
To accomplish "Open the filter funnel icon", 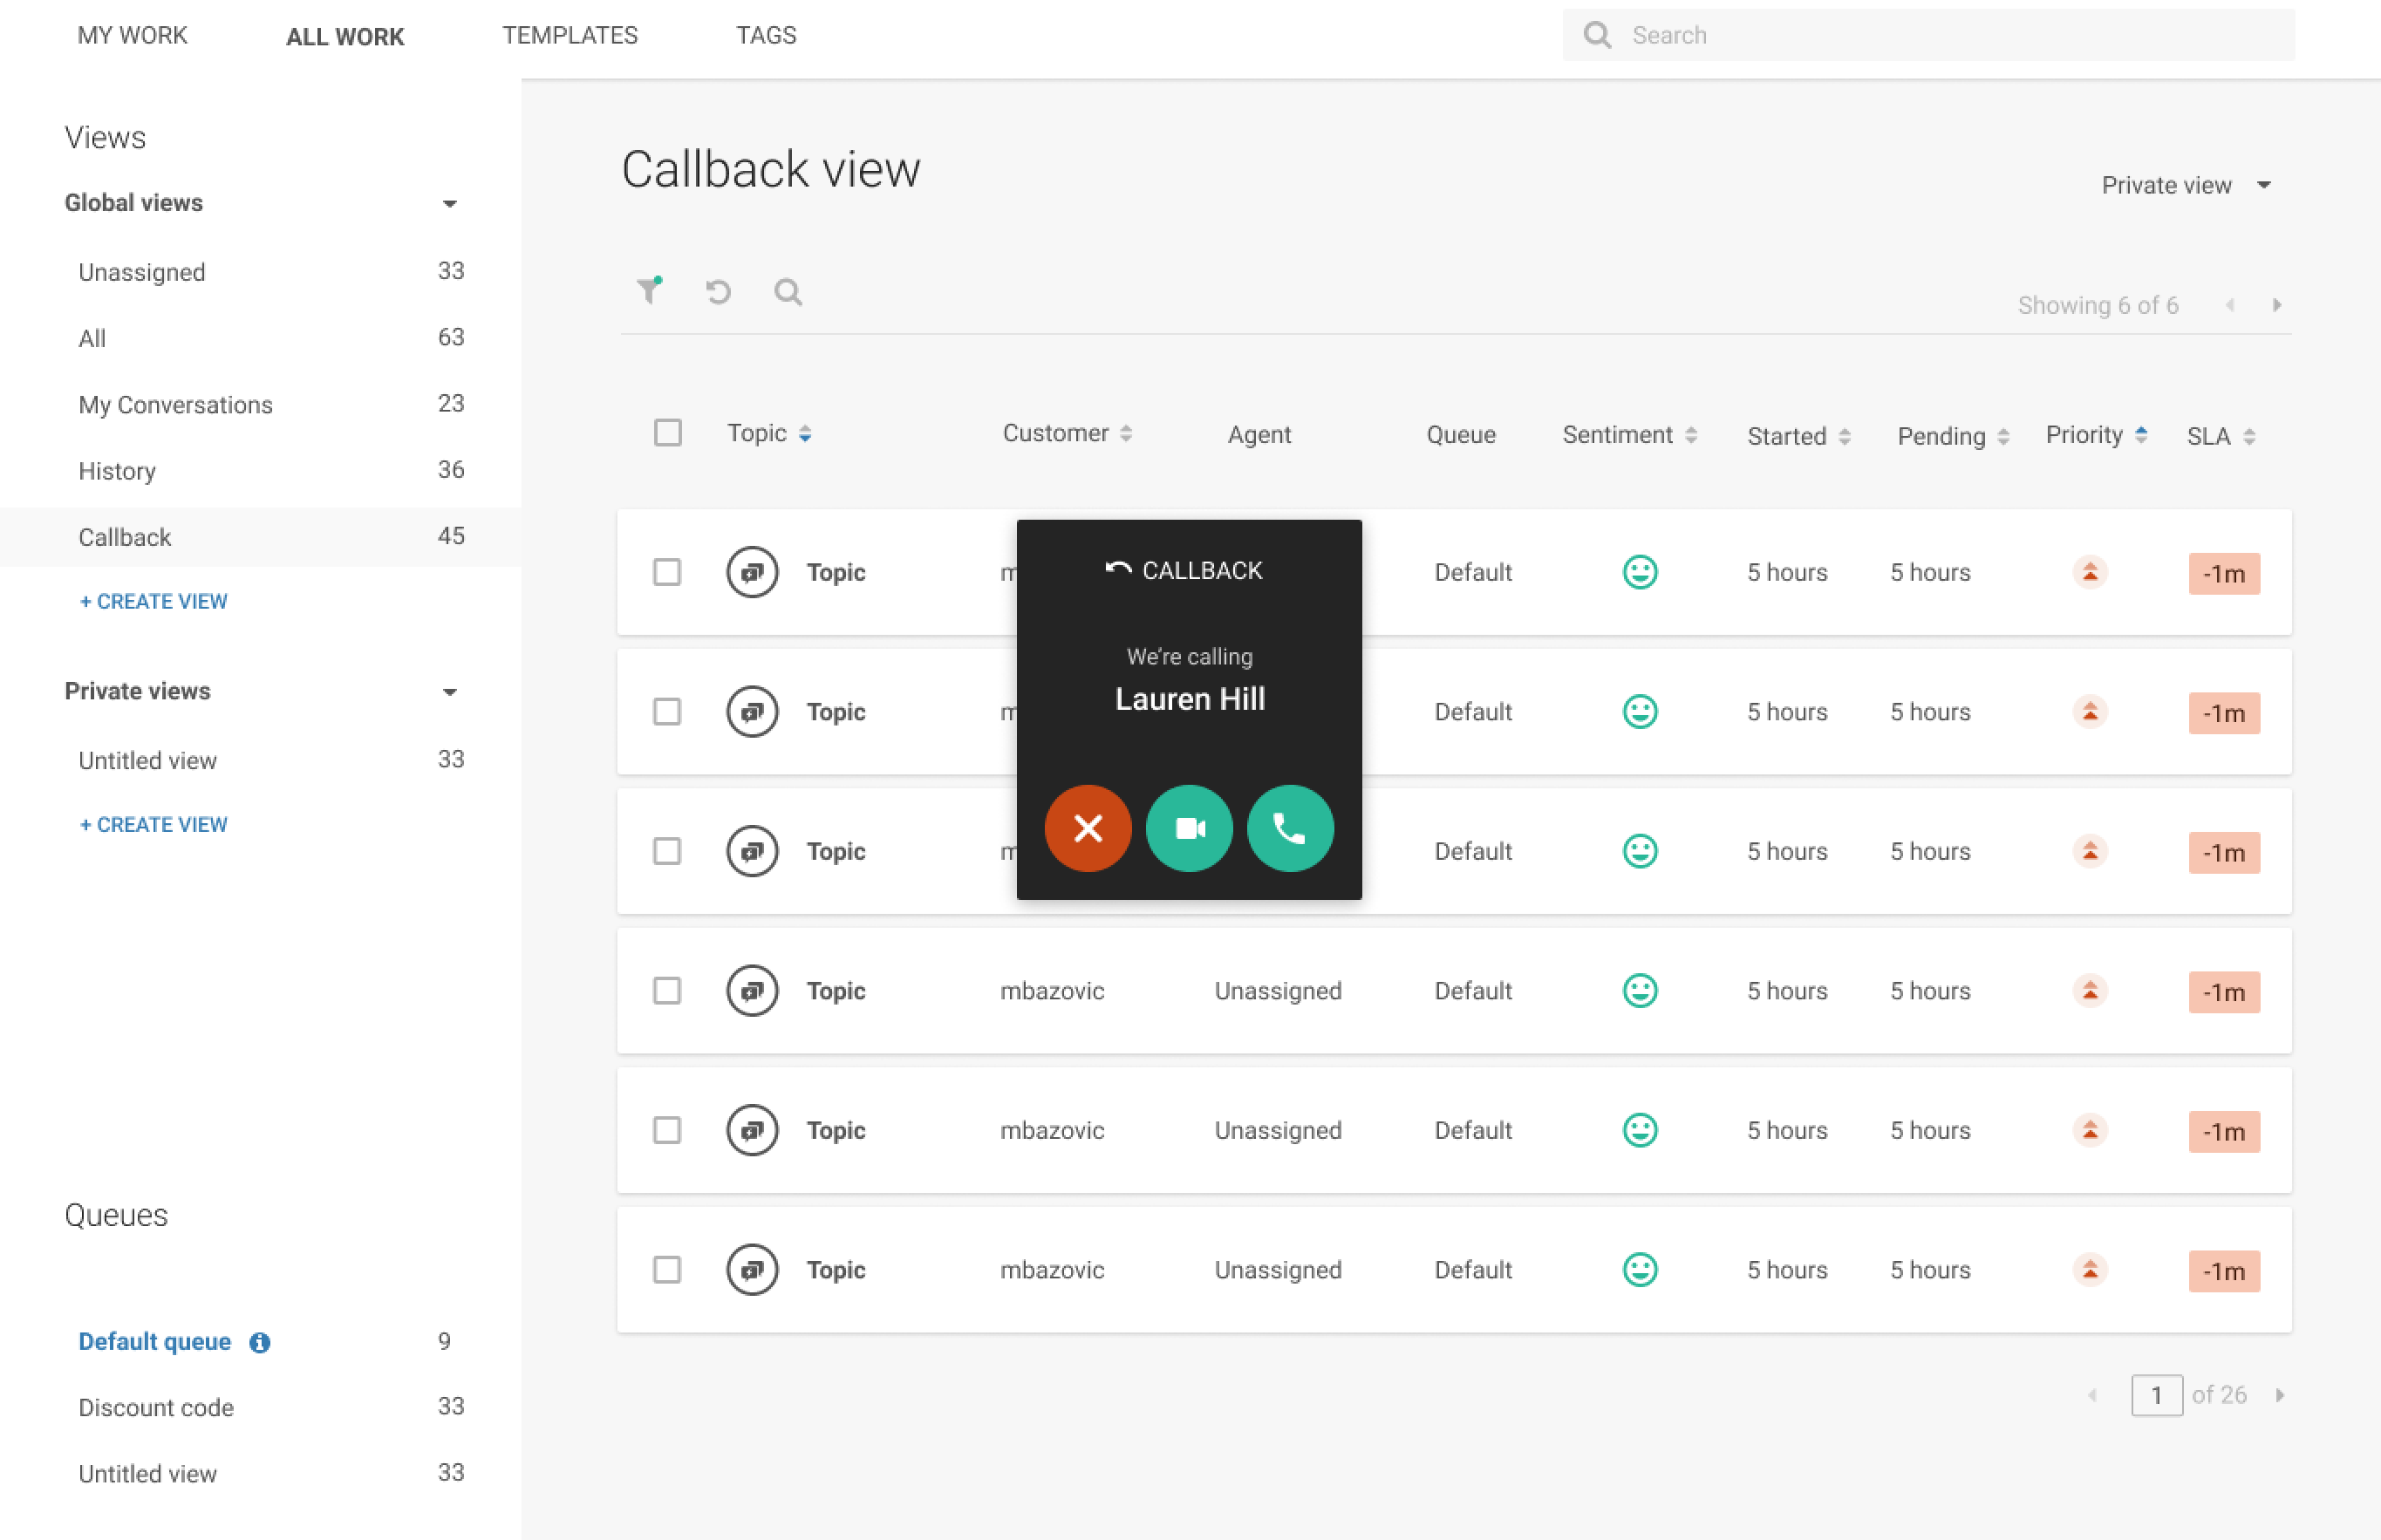I will 649,291.
